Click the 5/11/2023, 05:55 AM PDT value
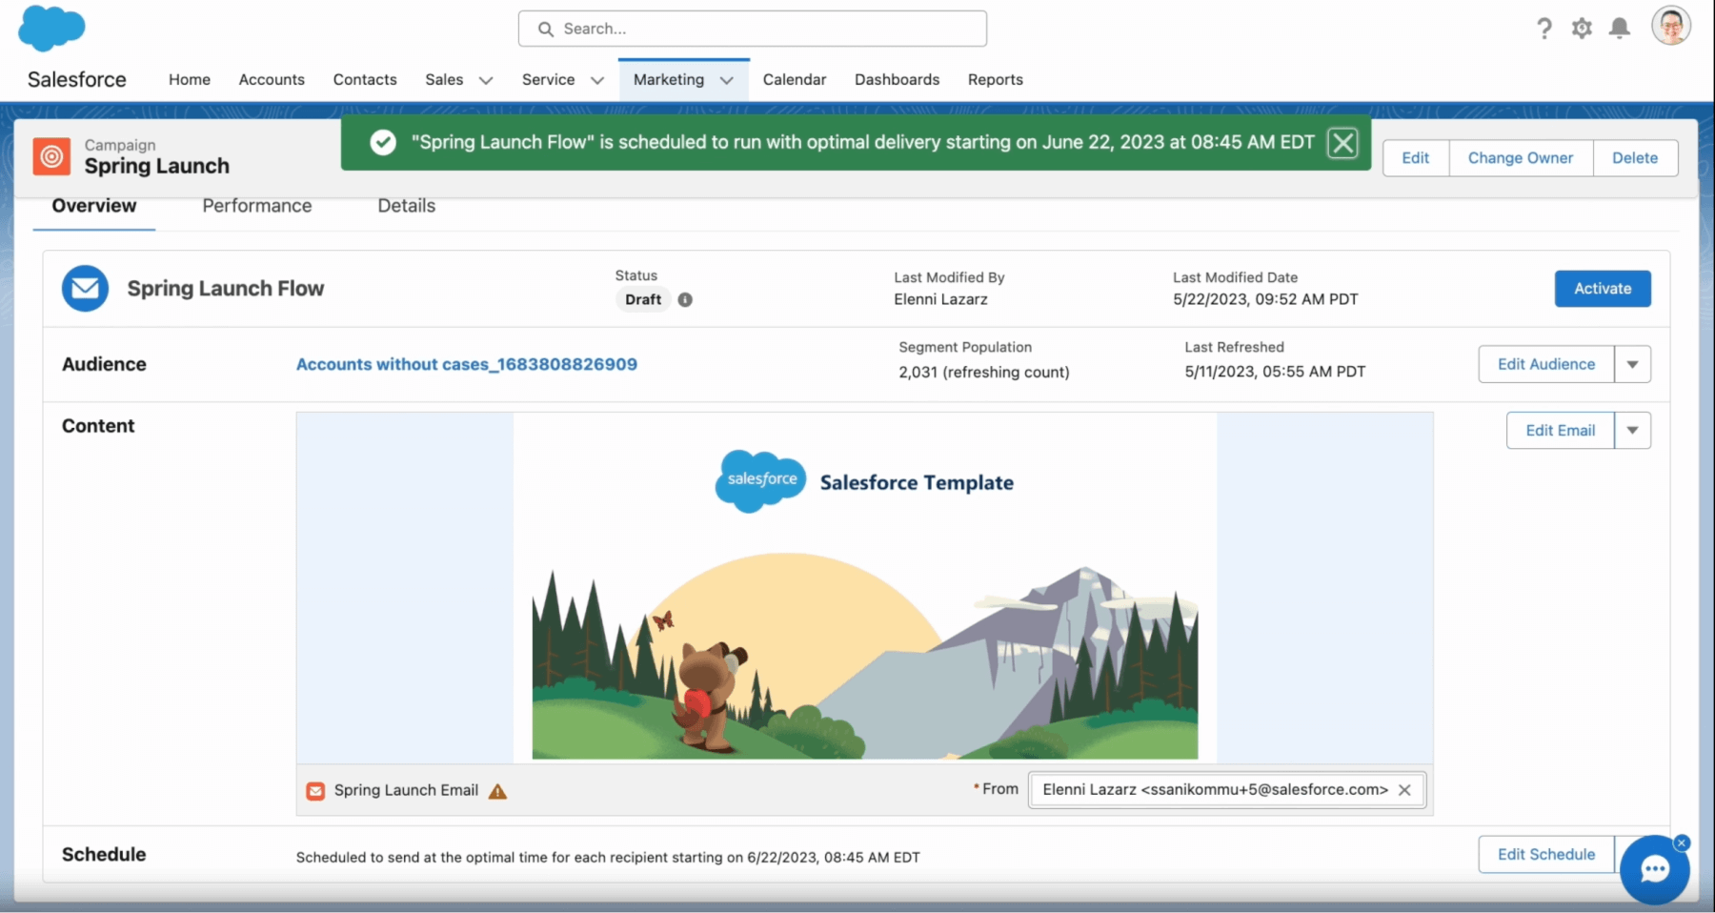The image size is (1715, 913). (x=1275, y=372)
